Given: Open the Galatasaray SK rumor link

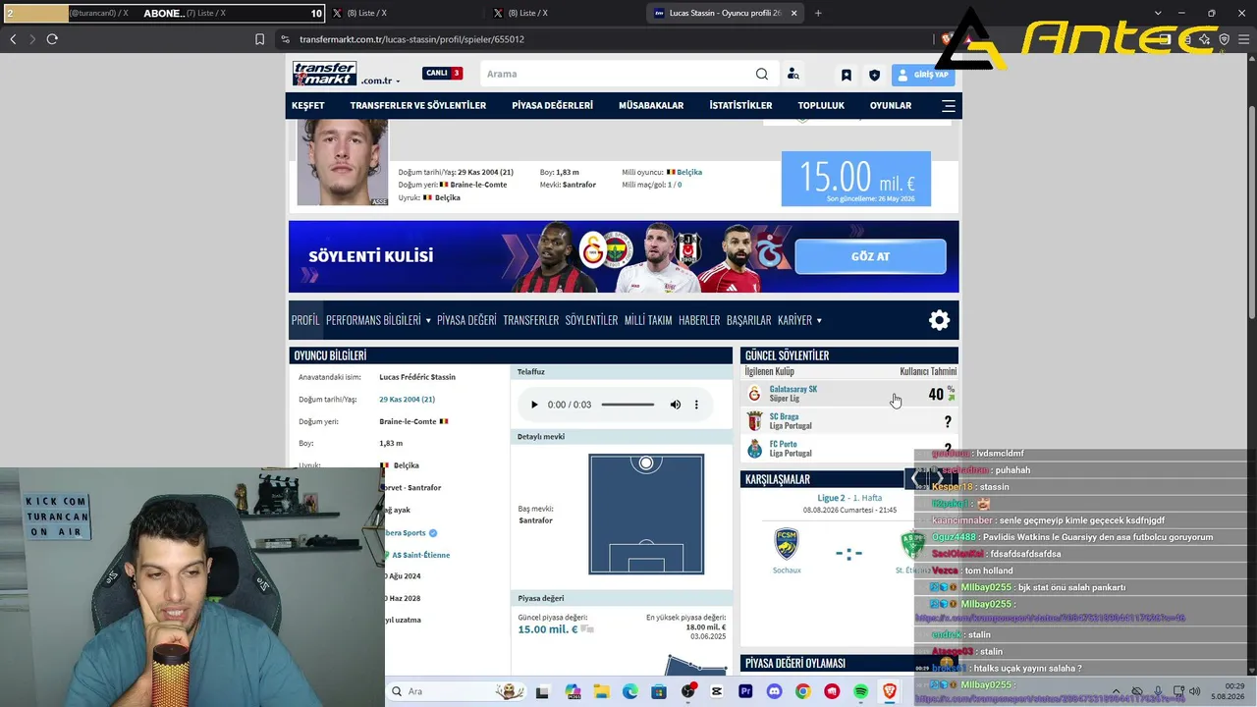Looking at the screenshot, I should pos(793,389).
